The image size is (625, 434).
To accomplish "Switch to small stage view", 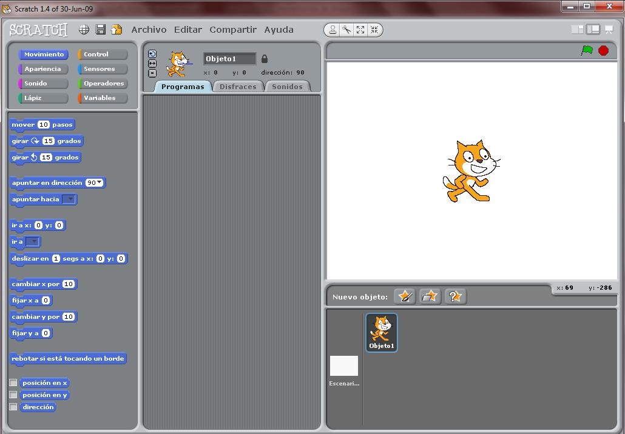I will (577, 30).
